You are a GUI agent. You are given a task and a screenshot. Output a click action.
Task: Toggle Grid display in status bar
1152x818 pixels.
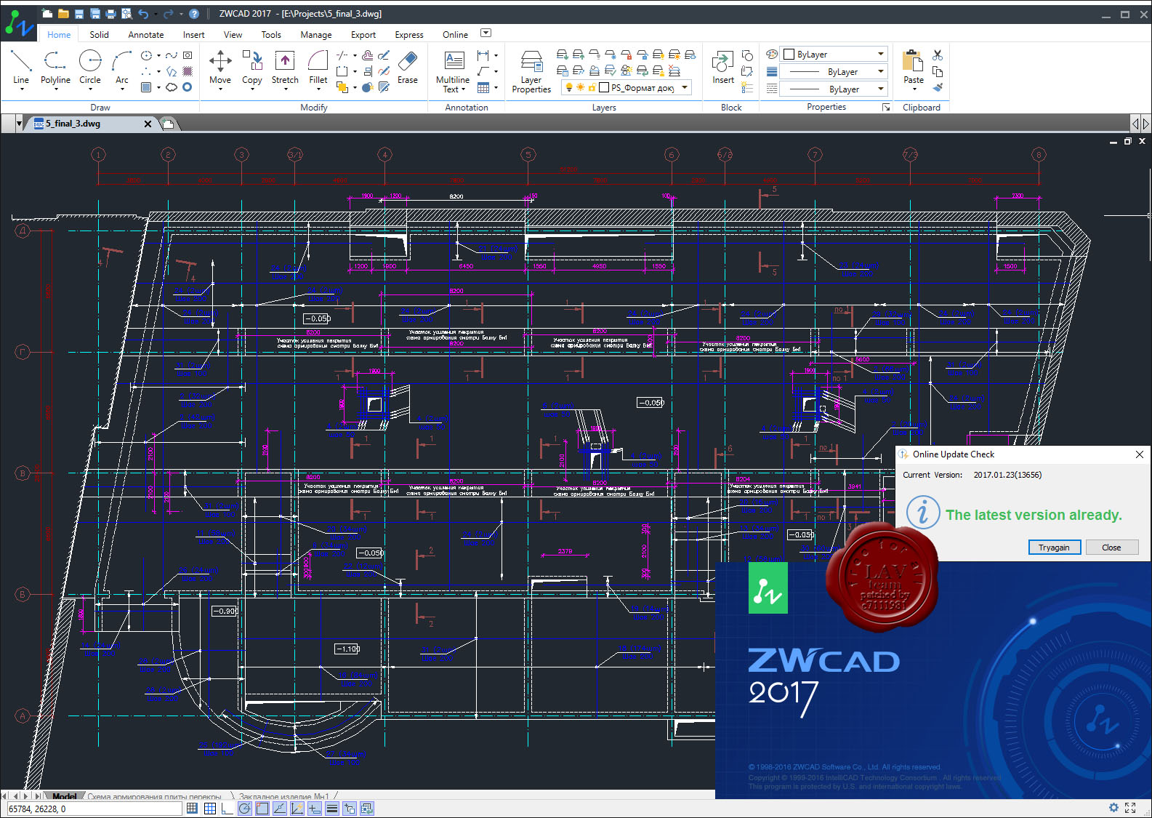(210, 808)
